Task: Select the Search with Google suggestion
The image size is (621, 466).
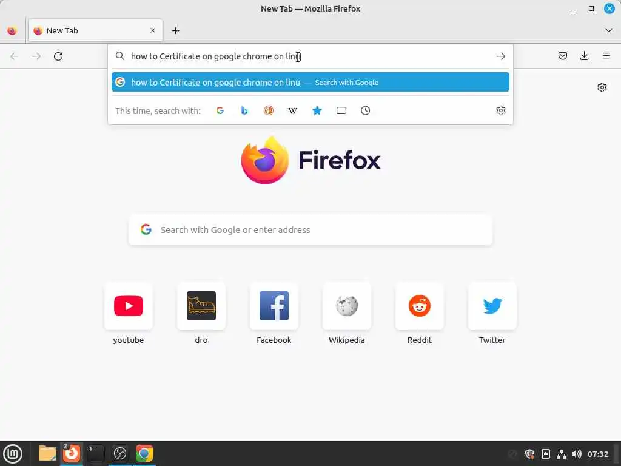Action: (310, 82)
